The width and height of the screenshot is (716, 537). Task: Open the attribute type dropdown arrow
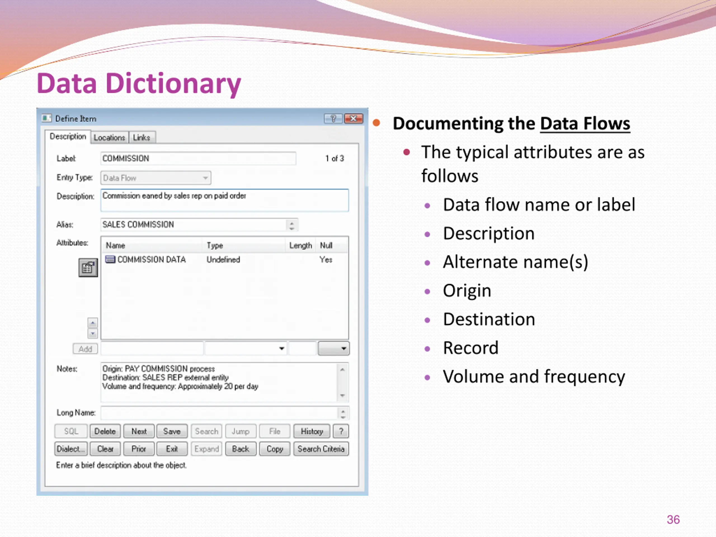pyautogui.click(x=282, y=348)
